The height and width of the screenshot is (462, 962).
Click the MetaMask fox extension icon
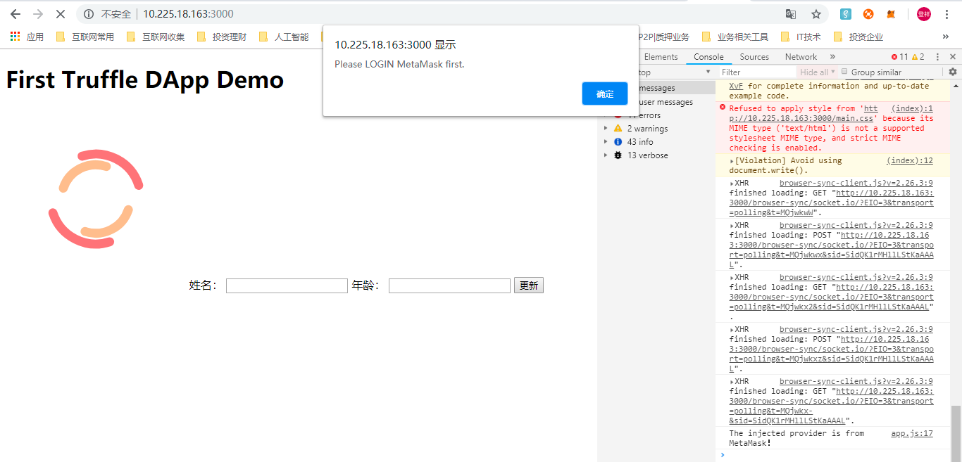[x=891, y=14]
